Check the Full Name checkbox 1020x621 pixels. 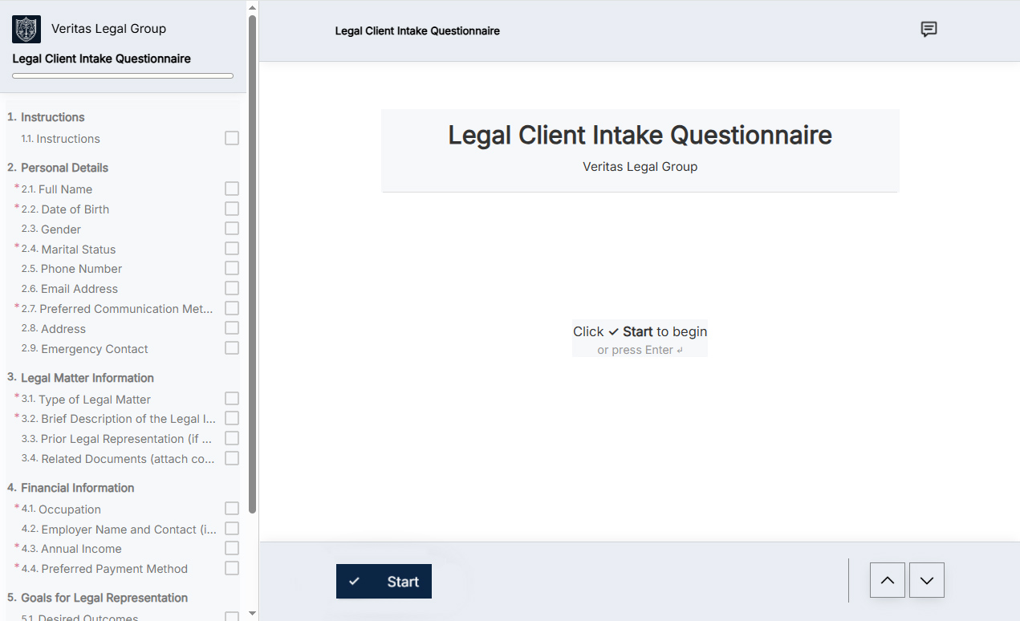(232, 189)
